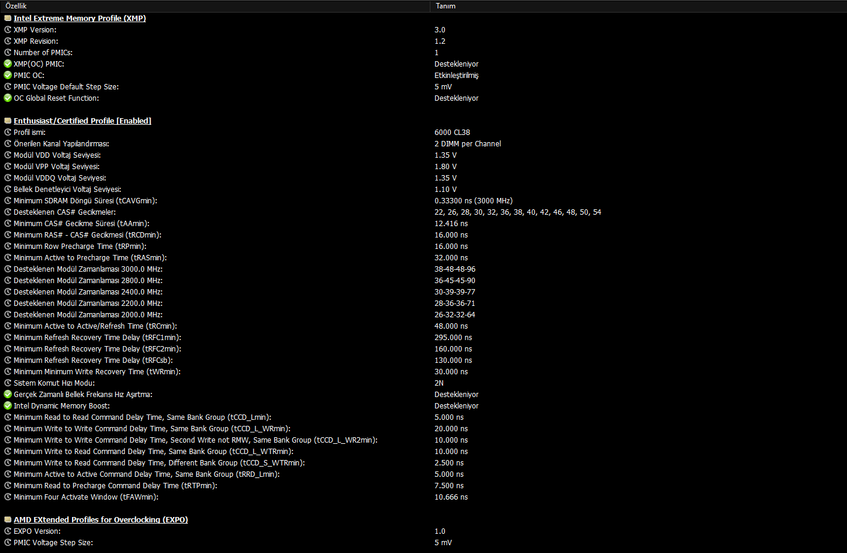
Task: Click the icon beside Bellek Denetleyici Voltaj Seviyesi
Action: [8, 190]
